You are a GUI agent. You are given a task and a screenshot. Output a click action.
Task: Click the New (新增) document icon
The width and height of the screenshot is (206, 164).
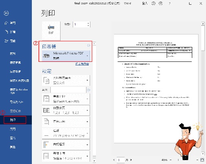(6, 32)
